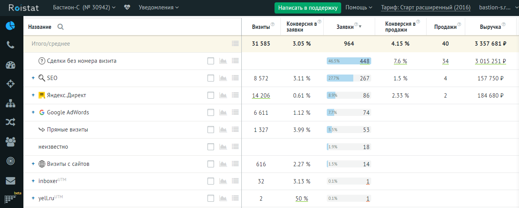Click the heartbeat health icon in header
Viewport: 519px width, 208px height.
pos(128,7)
